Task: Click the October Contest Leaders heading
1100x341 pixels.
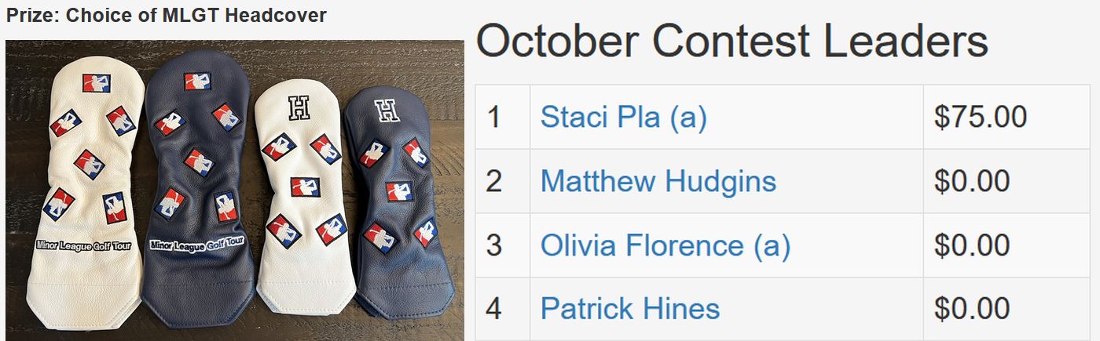Action: [x=732, y=41]
